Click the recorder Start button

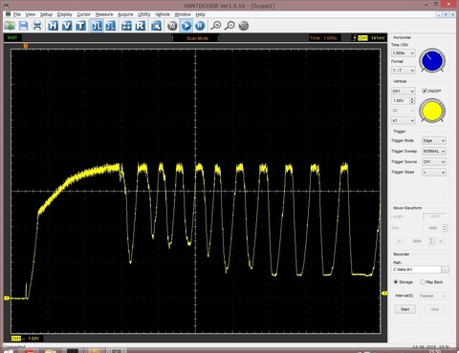405,309
